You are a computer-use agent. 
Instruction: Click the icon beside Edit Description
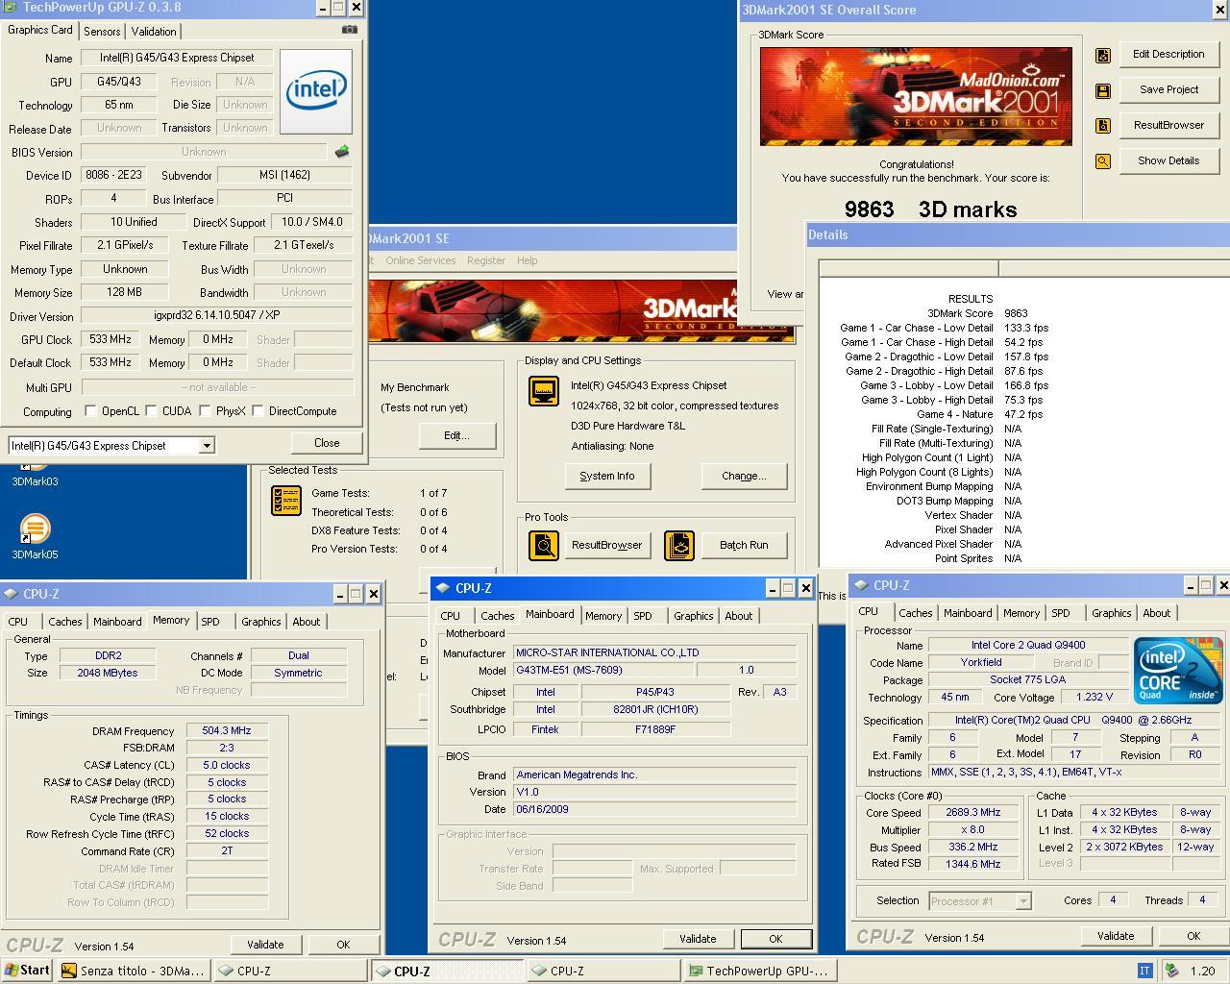[1103, 56]
